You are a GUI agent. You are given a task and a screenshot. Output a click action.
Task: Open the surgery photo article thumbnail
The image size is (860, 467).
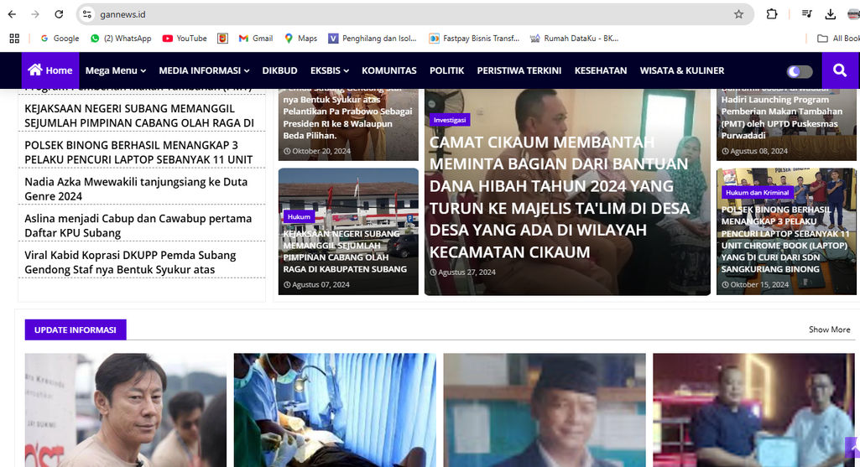click(x=335, y=409)
